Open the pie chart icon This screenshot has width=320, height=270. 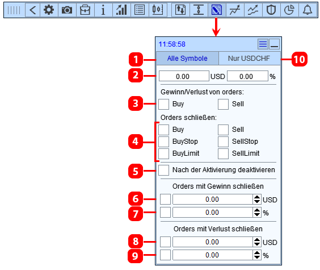point(289,10)
